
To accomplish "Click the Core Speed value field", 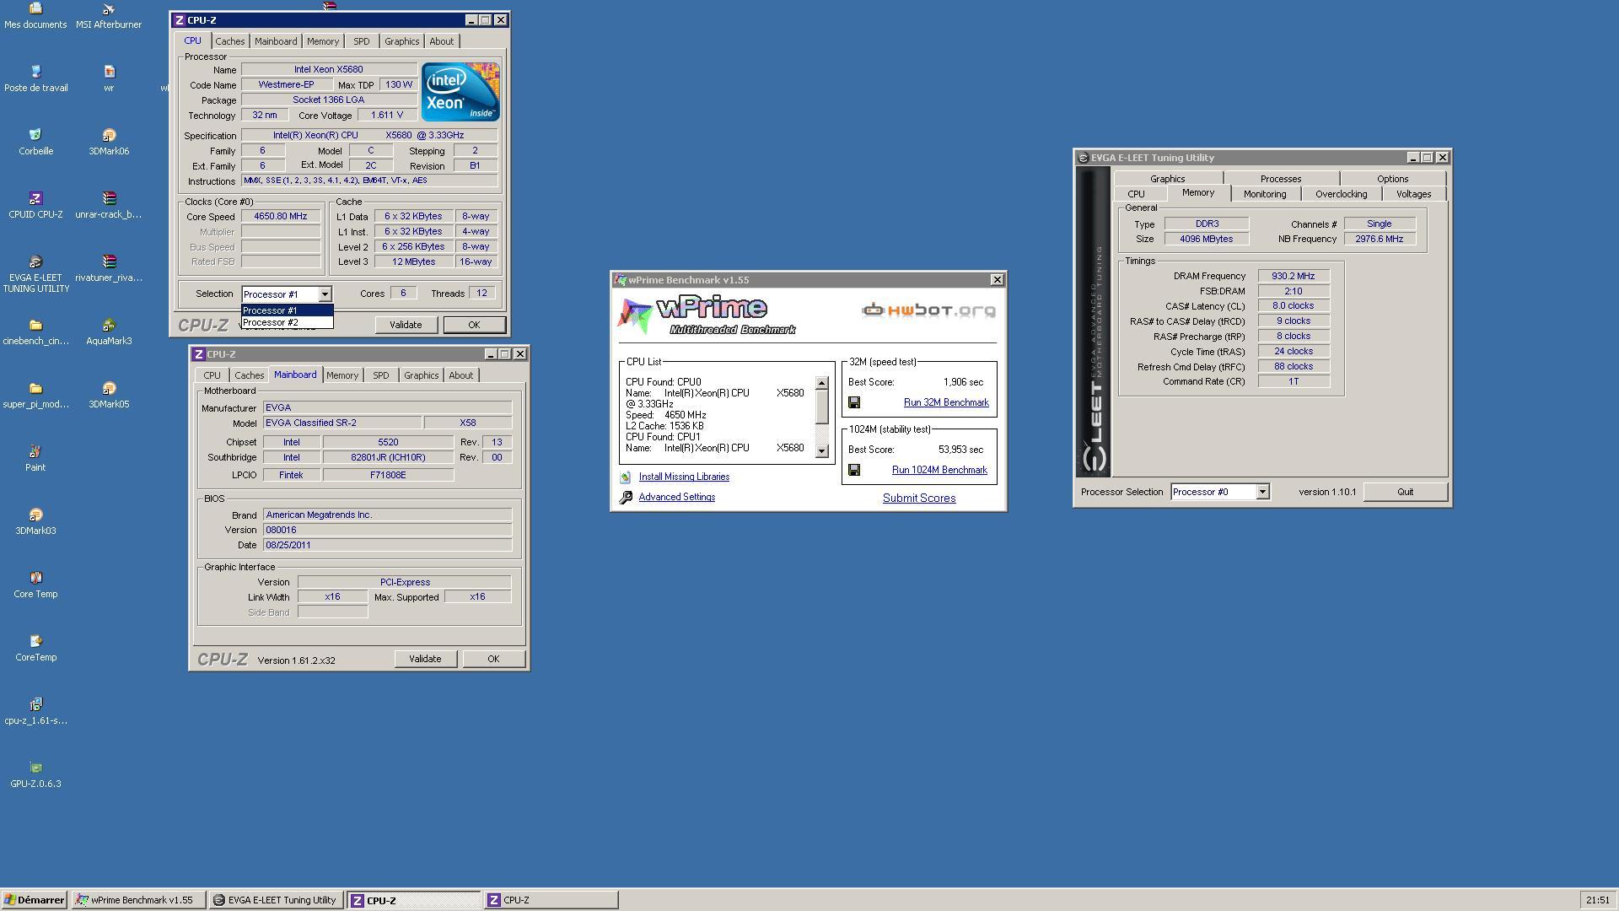I will pyautogui.click(x=281, y=217).
